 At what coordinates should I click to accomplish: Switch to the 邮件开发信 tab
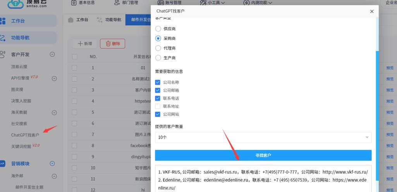coord(138,20)
